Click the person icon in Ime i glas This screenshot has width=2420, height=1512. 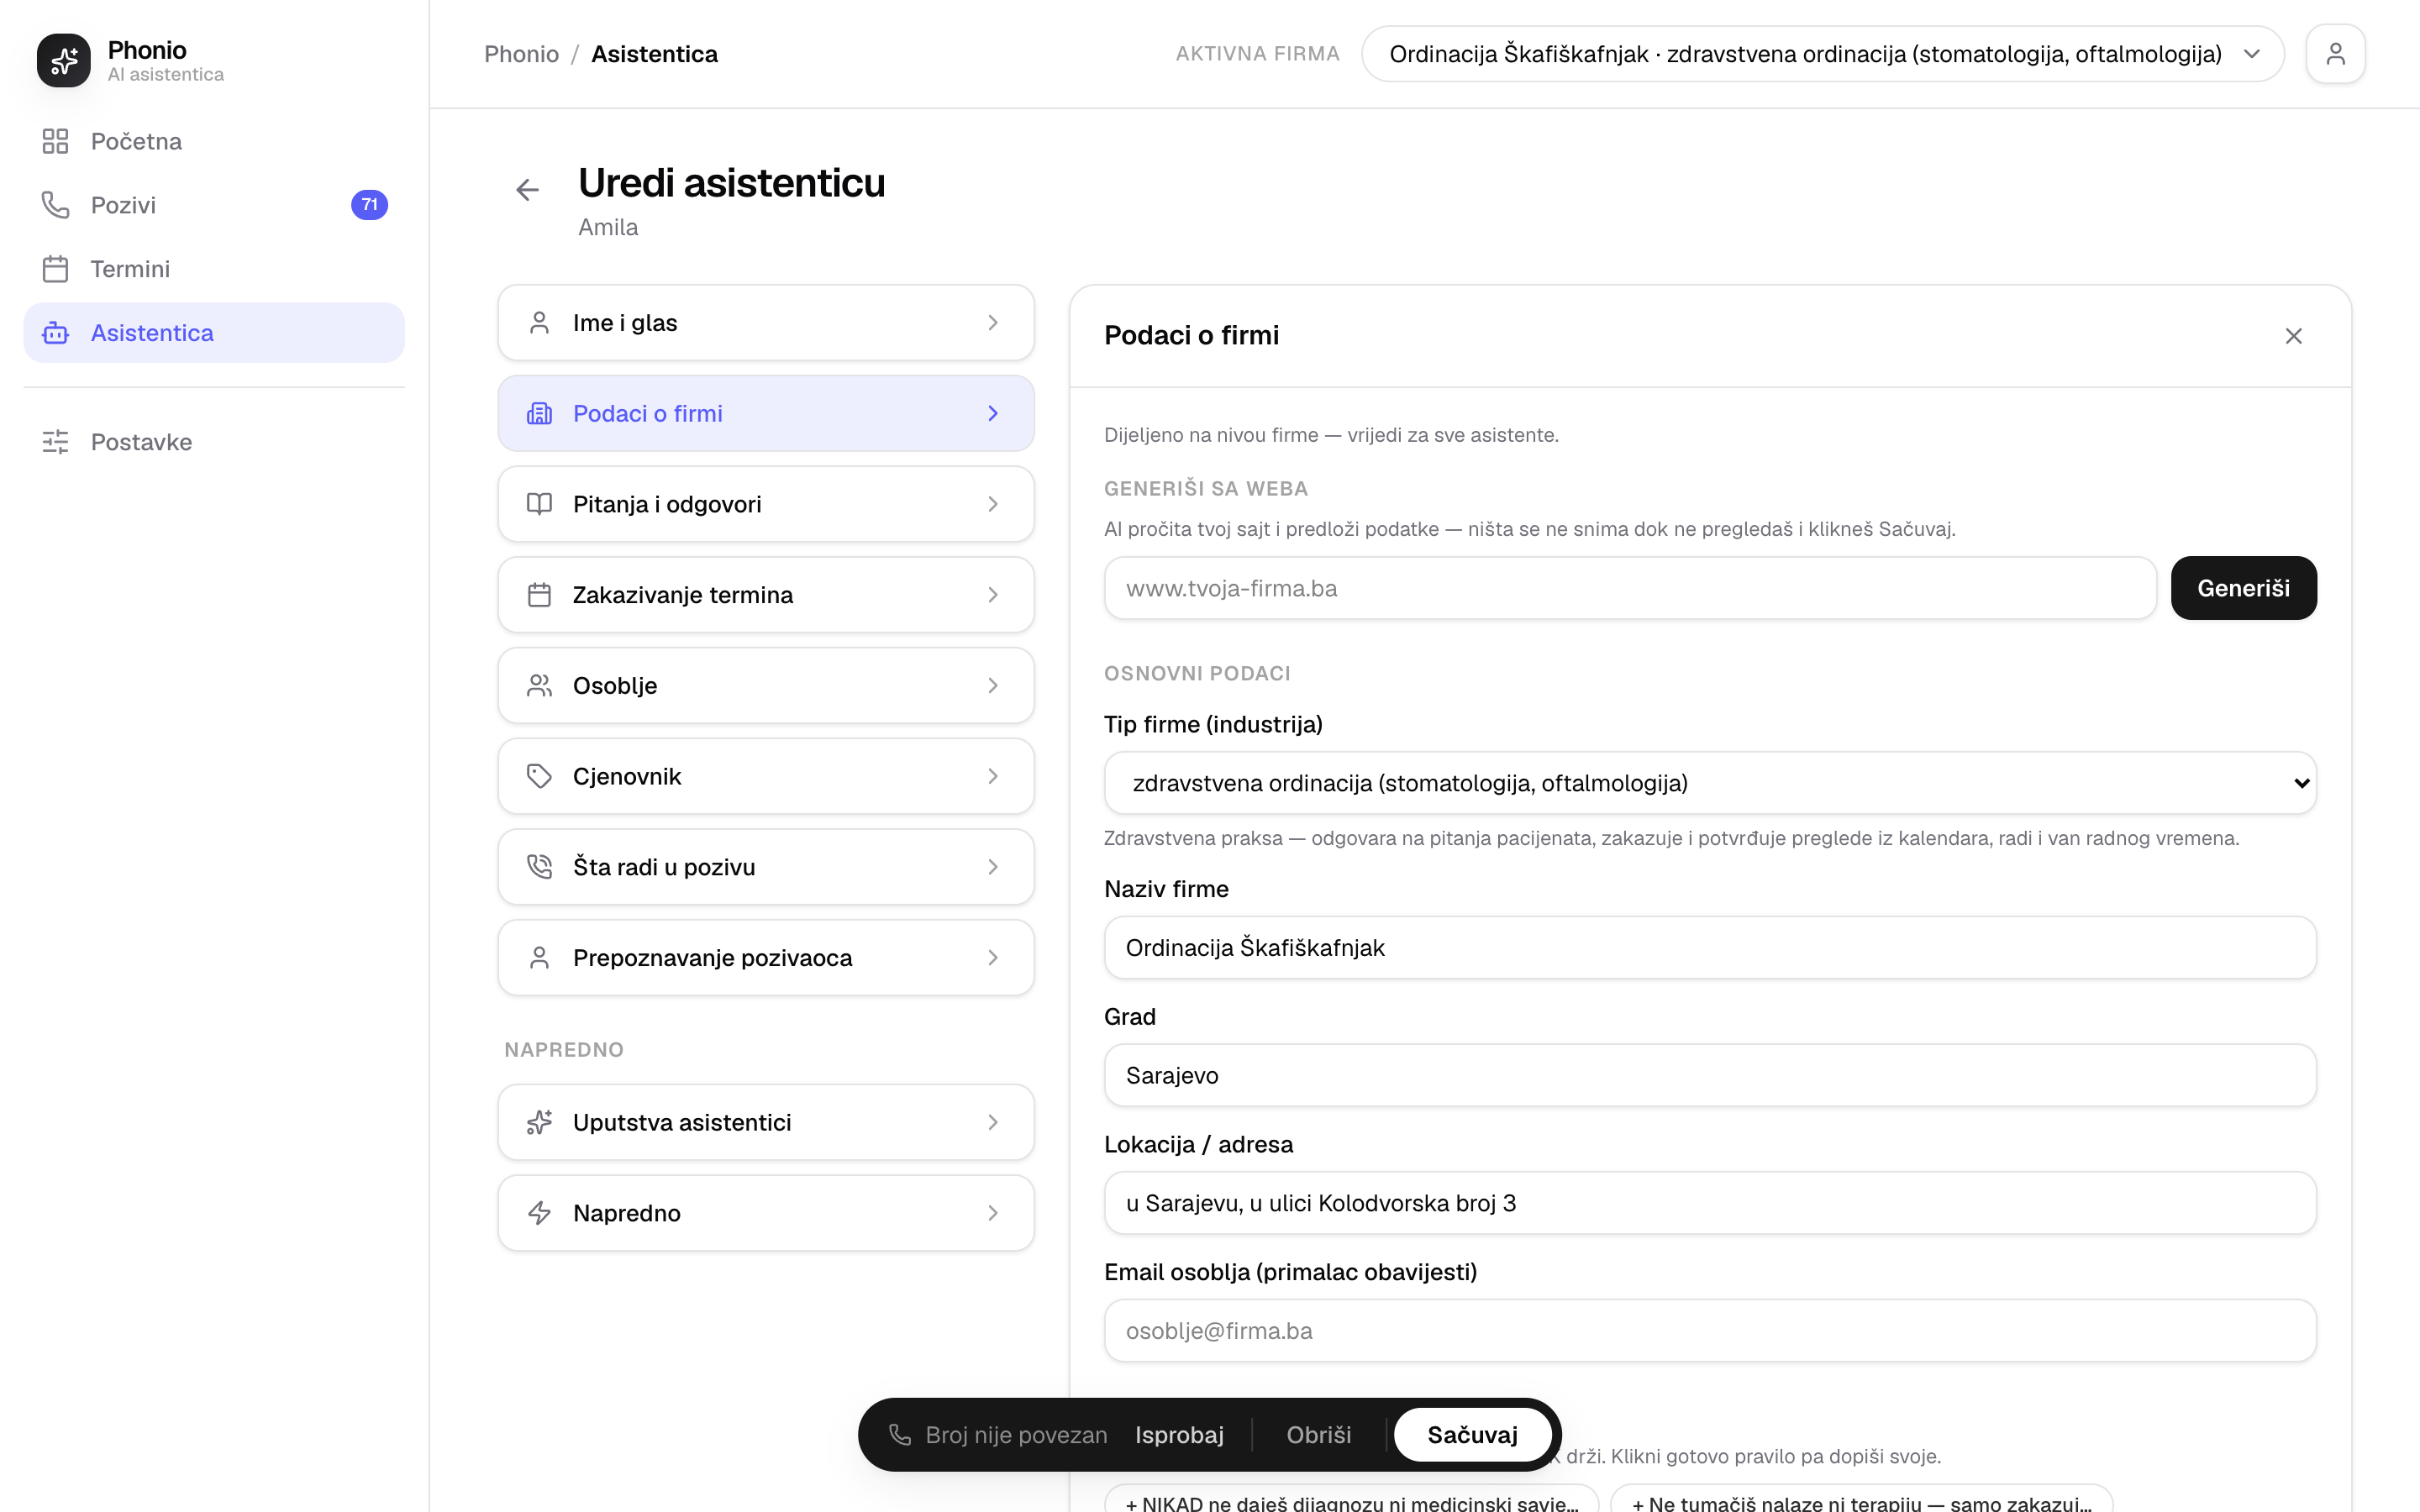click(x=539, y=323)
